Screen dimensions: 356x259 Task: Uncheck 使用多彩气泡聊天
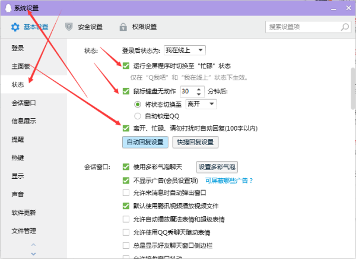(x=126, y=167)
